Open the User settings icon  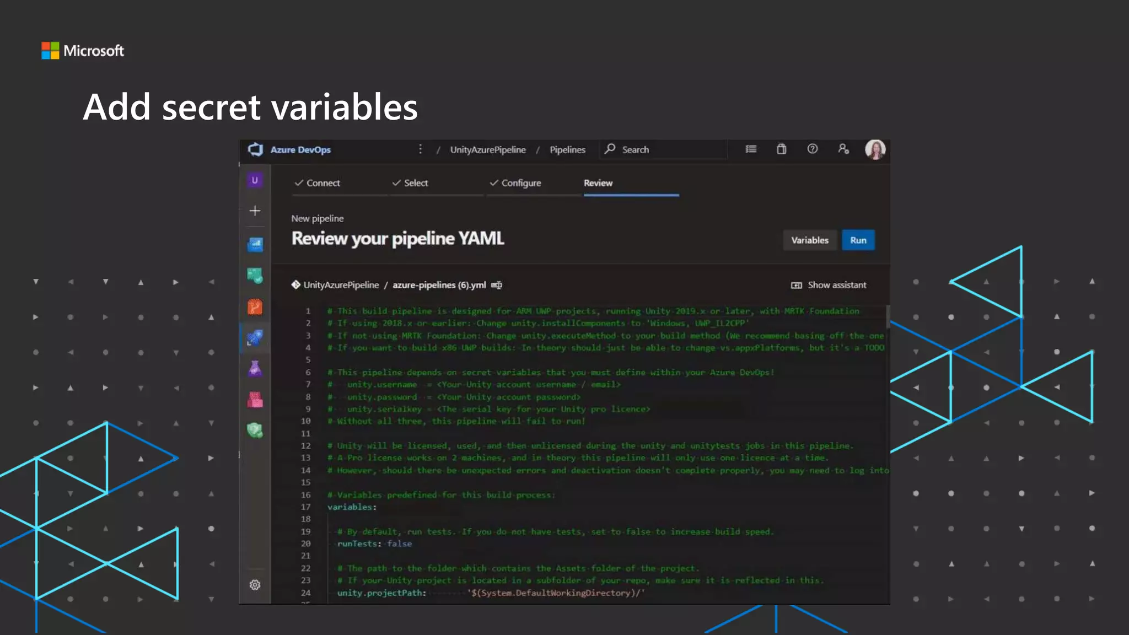tap(843, 149)
